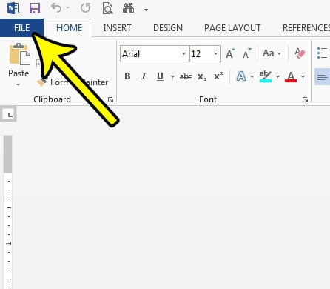Viewport: 330px width, 289px height.
Task: Toggle bold formatting
Action: coord(127,76)
